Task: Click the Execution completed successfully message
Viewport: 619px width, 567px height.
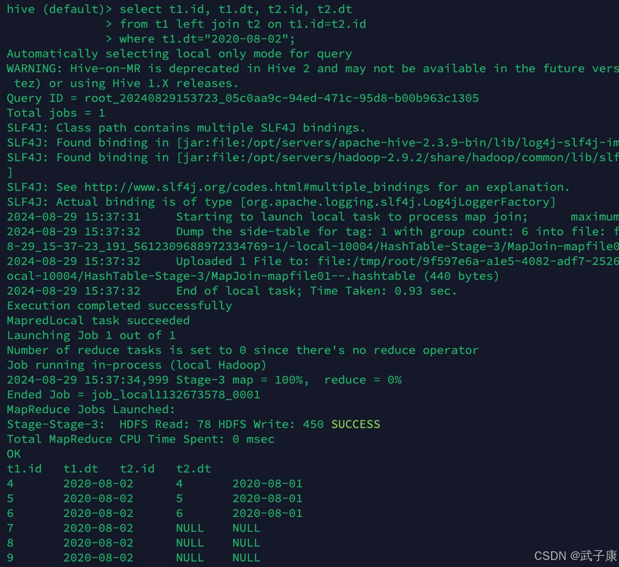Action: pyautogui.click(x=119, y=306)
